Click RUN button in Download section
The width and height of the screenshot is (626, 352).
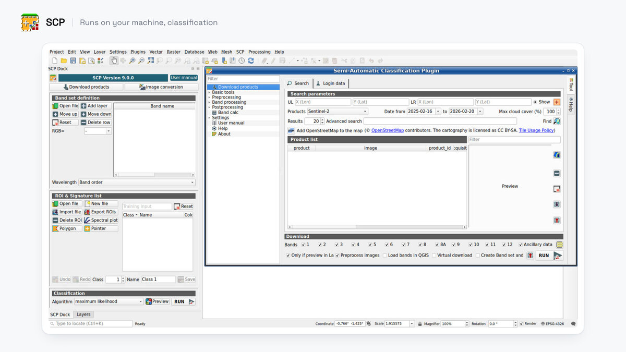pos(549,256)
